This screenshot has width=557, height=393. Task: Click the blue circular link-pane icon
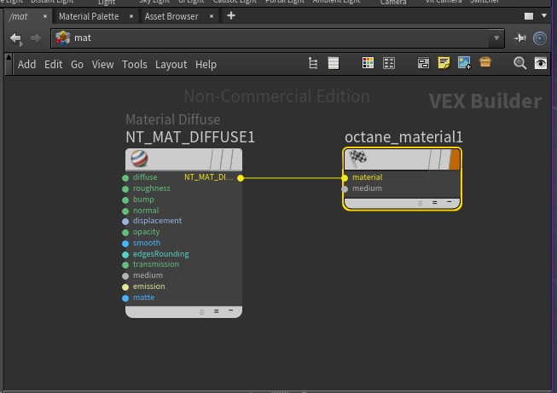click(540, 38)
